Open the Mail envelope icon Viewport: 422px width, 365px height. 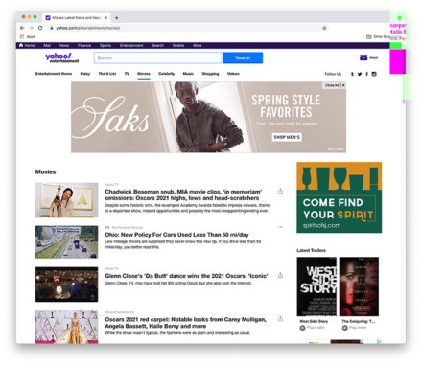click(363, 57)
